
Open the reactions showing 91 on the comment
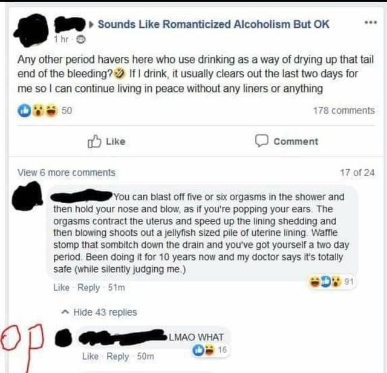click(331, 282)
